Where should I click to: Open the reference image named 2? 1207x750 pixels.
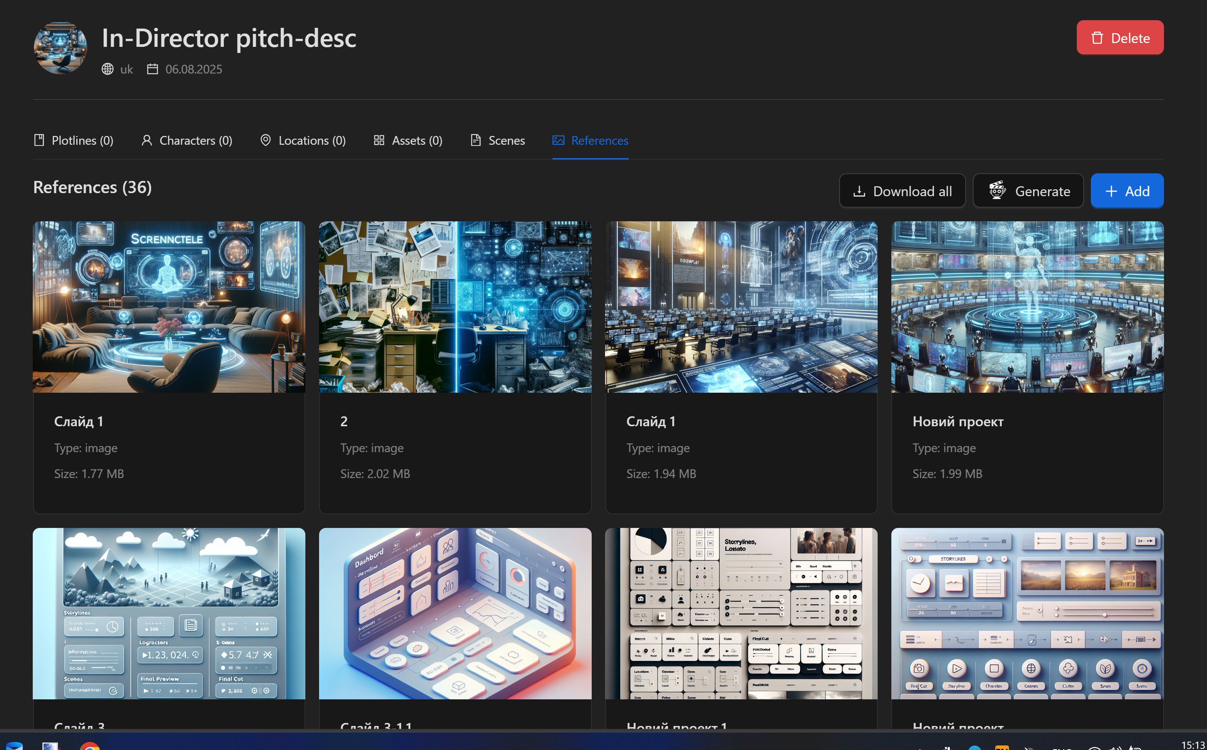[x=455, y=307]
